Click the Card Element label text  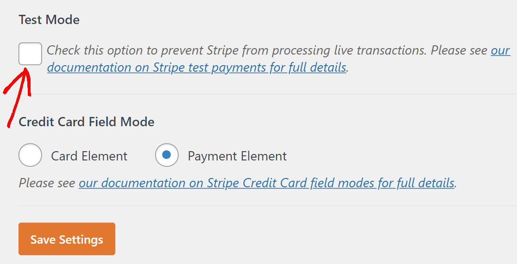(x=89, y=156)
